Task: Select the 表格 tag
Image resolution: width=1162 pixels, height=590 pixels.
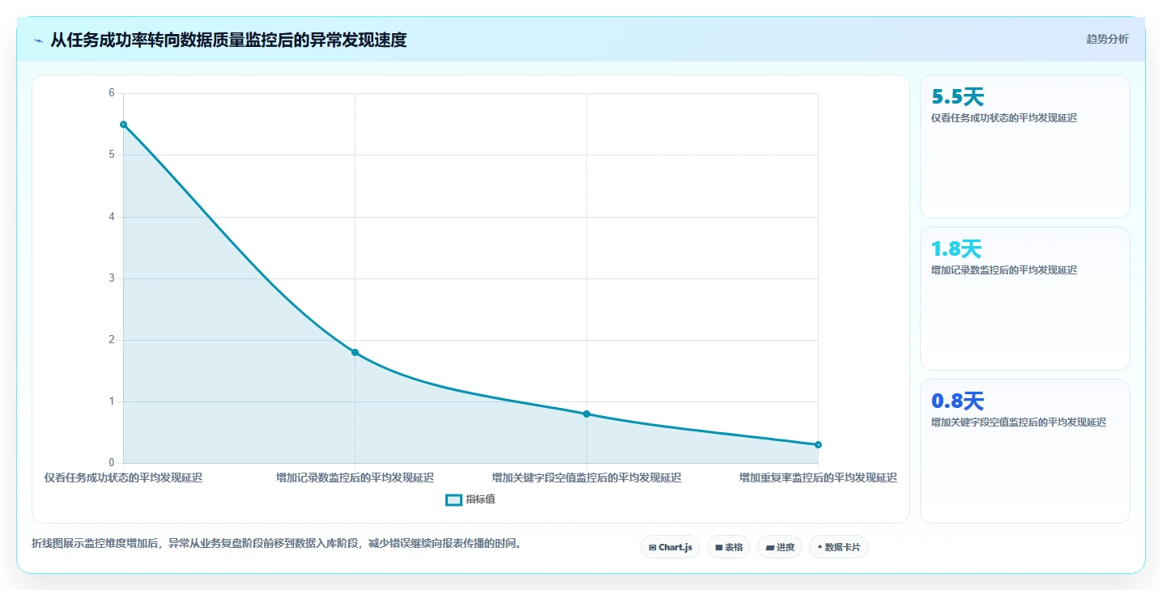Action: tap(729, 547)
